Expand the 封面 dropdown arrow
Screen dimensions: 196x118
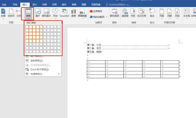(3, 19)
